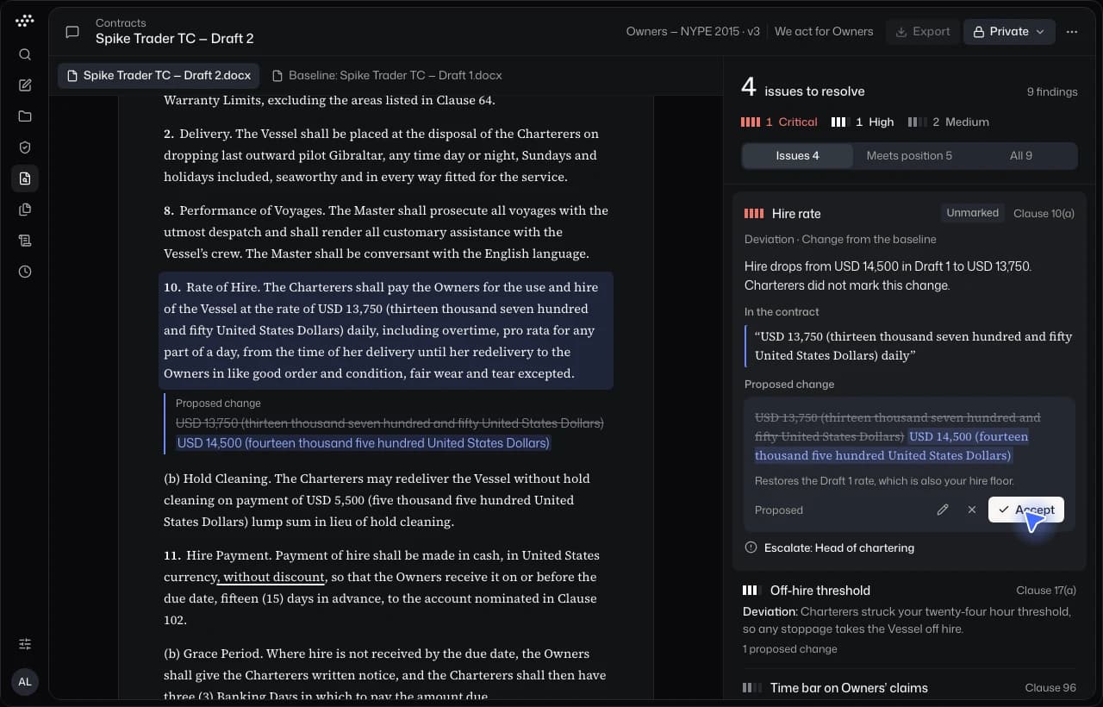Click the highlighted Rate of Hire clause paragraph

tap(386, 330)
